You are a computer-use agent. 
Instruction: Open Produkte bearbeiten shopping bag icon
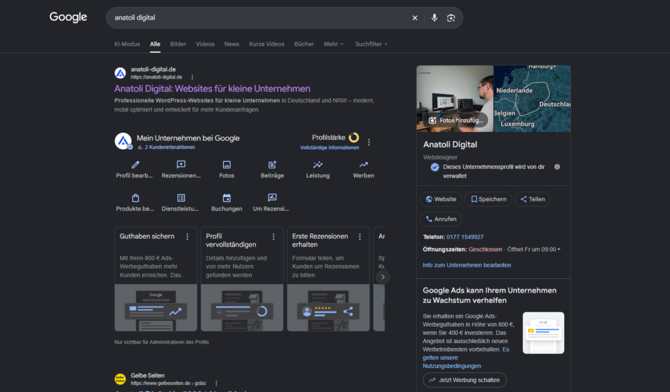(135, 198)
